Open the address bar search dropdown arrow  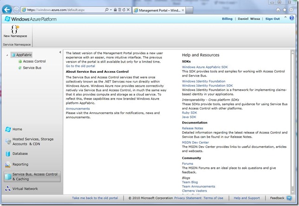point(111,10)
